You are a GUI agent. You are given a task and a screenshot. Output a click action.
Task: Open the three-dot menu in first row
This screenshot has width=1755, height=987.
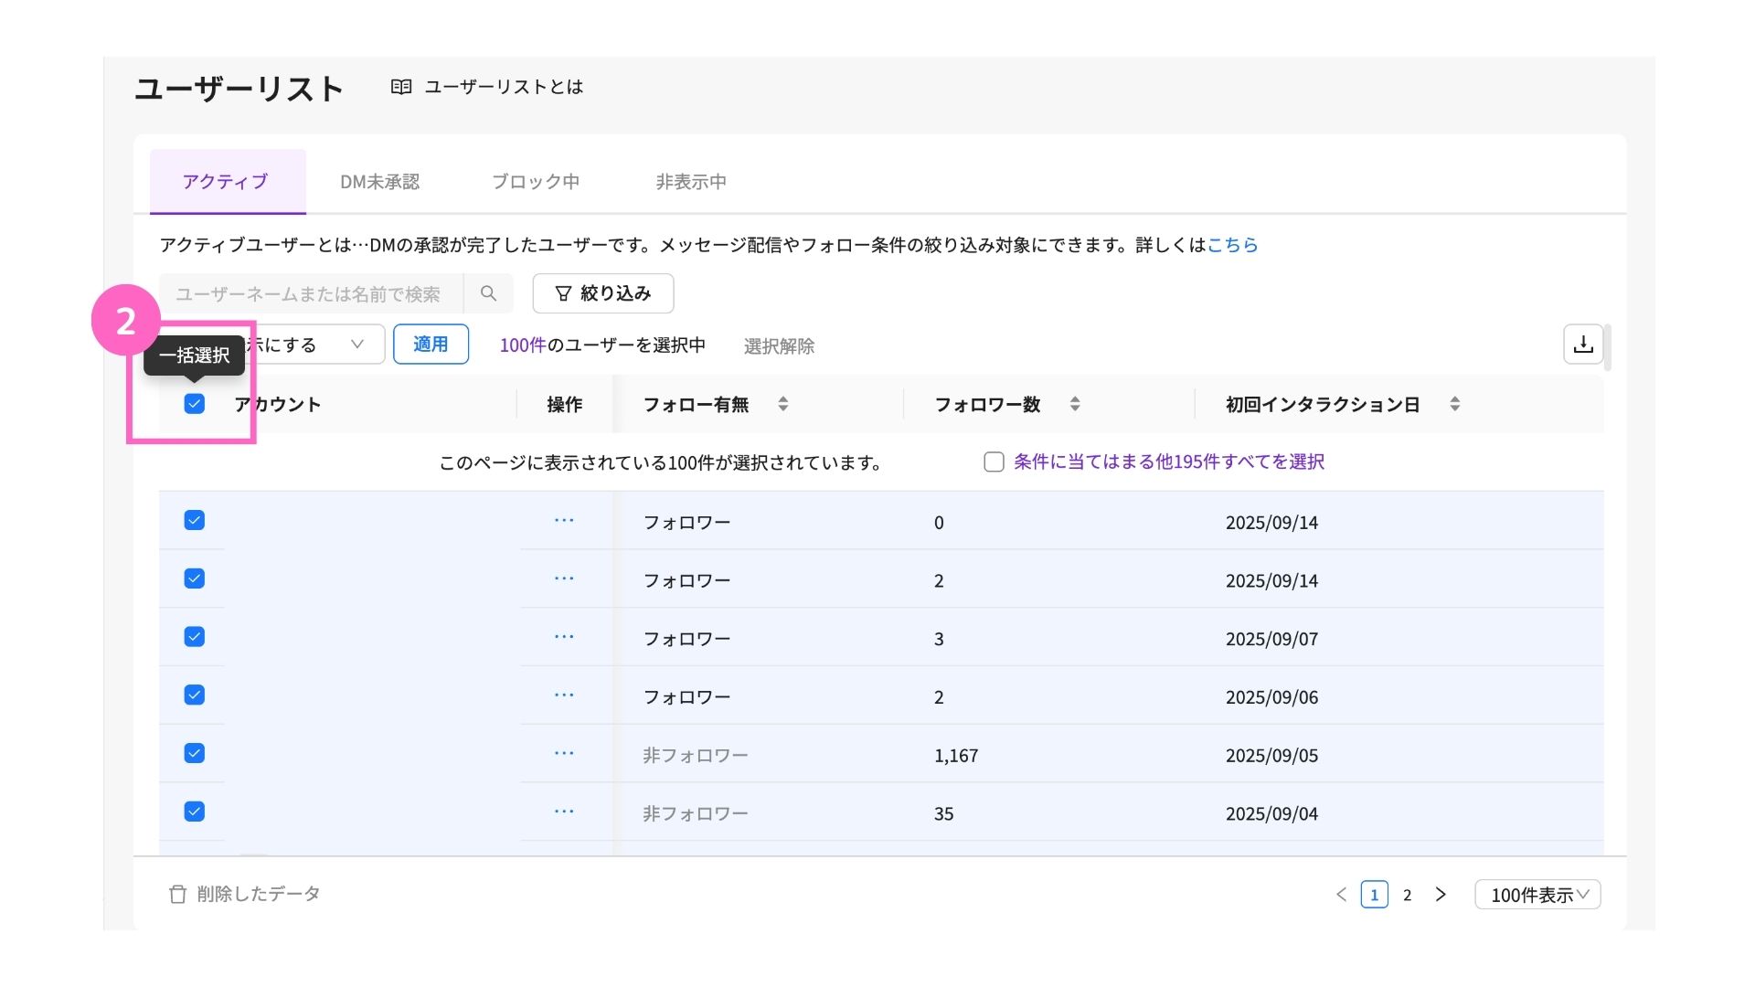coord(564,521)
